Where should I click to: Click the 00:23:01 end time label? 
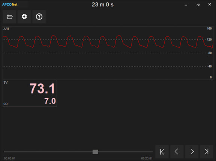(147, 158)
